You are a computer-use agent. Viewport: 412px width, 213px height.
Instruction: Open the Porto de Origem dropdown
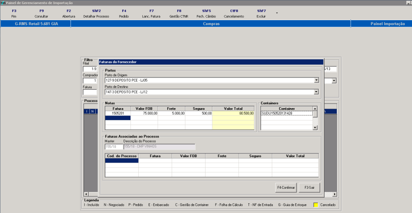pos(316,80)
